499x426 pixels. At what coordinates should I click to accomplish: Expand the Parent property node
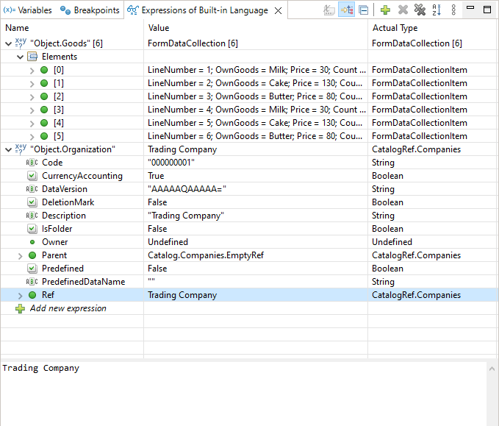coord(20,255)
